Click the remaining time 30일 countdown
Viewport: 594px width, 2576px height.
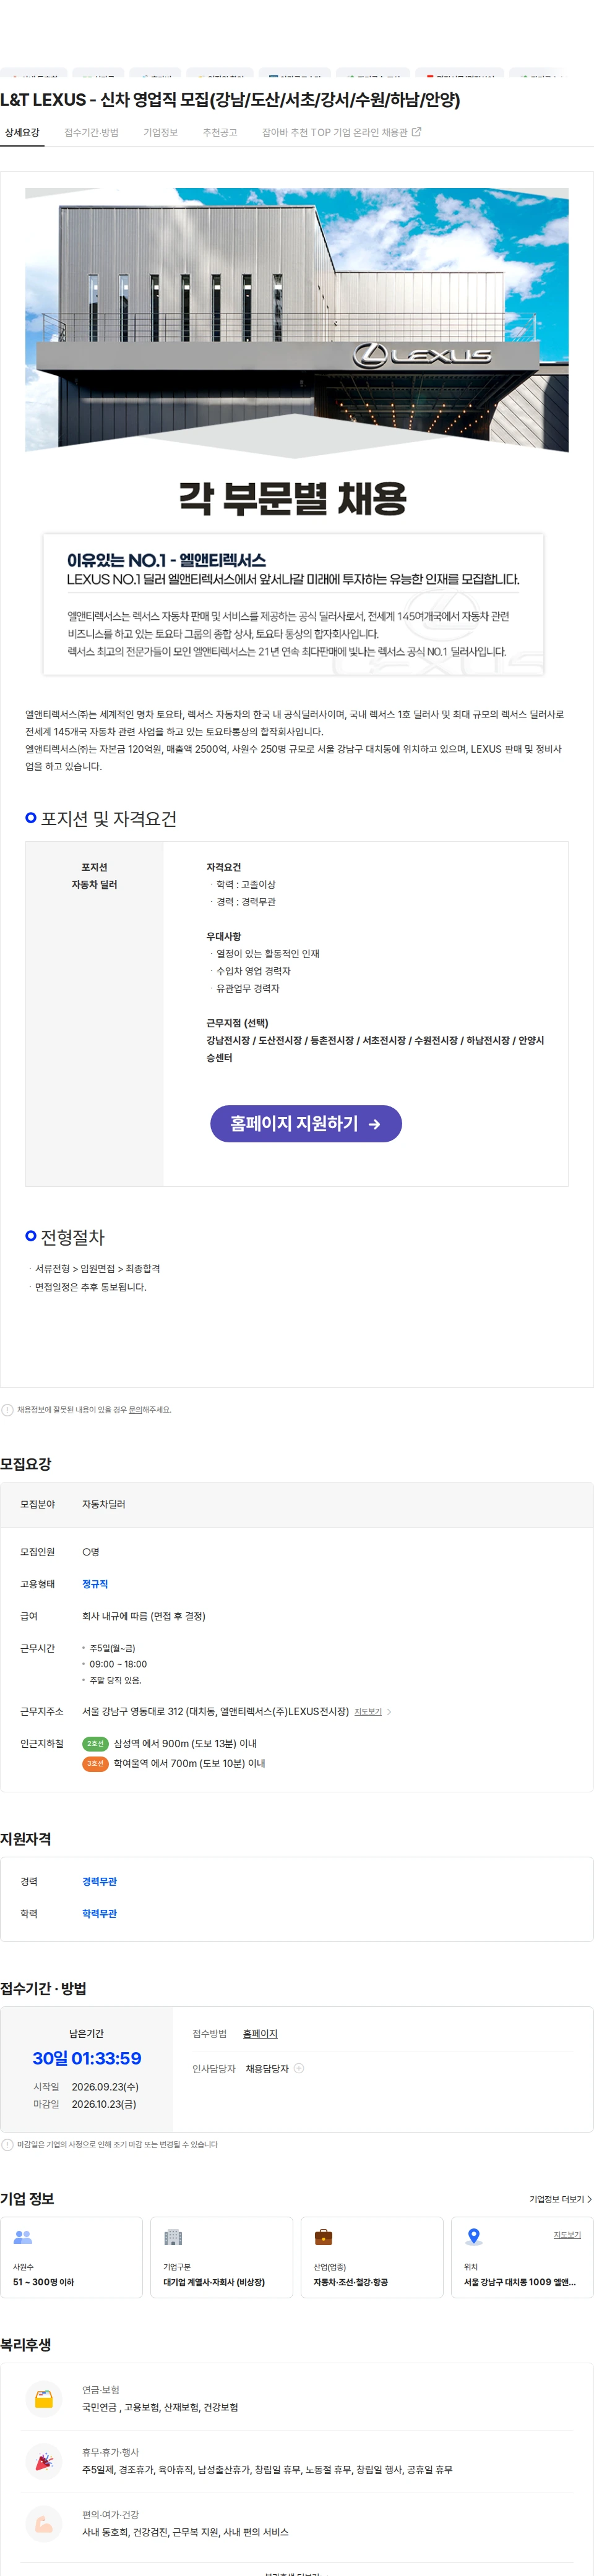[87, 2058]
